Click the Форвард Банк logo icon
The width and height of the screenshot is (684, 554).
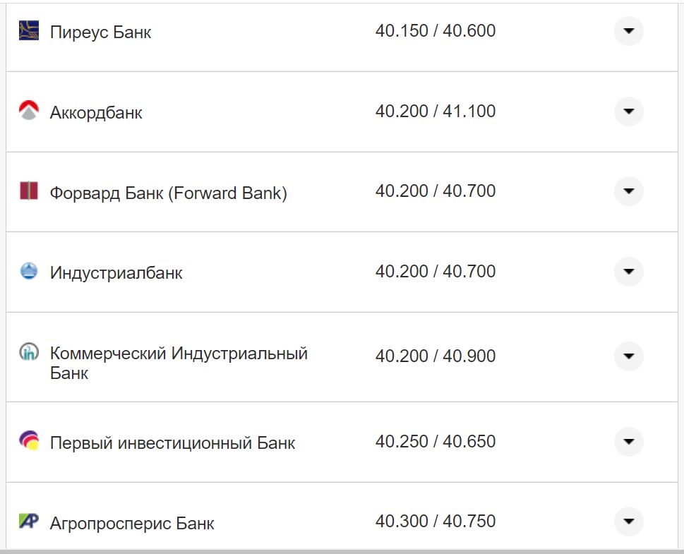[28, 191]
